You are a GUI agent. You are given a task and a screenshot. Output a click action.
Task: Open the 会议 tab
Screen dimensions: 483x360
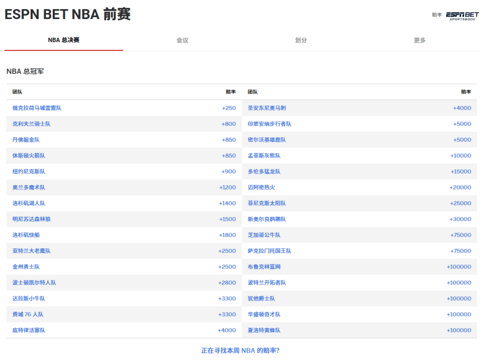click(x=182, y=40)
